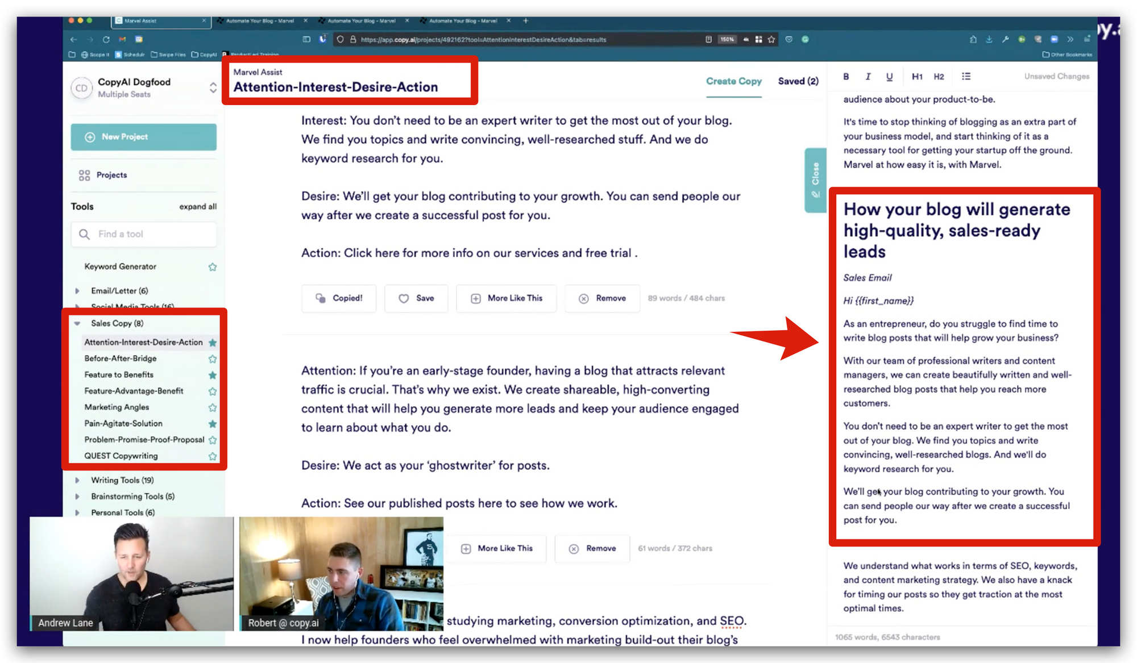Click the Find a tool search field

click(x=143, y=234)
